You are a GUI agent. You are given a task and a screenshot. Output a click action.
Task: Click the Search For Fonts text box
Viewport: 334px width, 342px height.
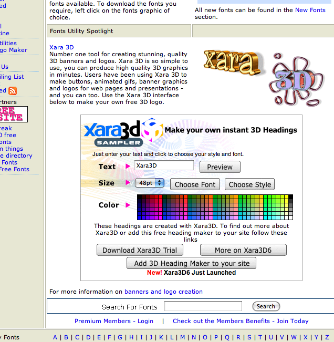click(203, 306)
